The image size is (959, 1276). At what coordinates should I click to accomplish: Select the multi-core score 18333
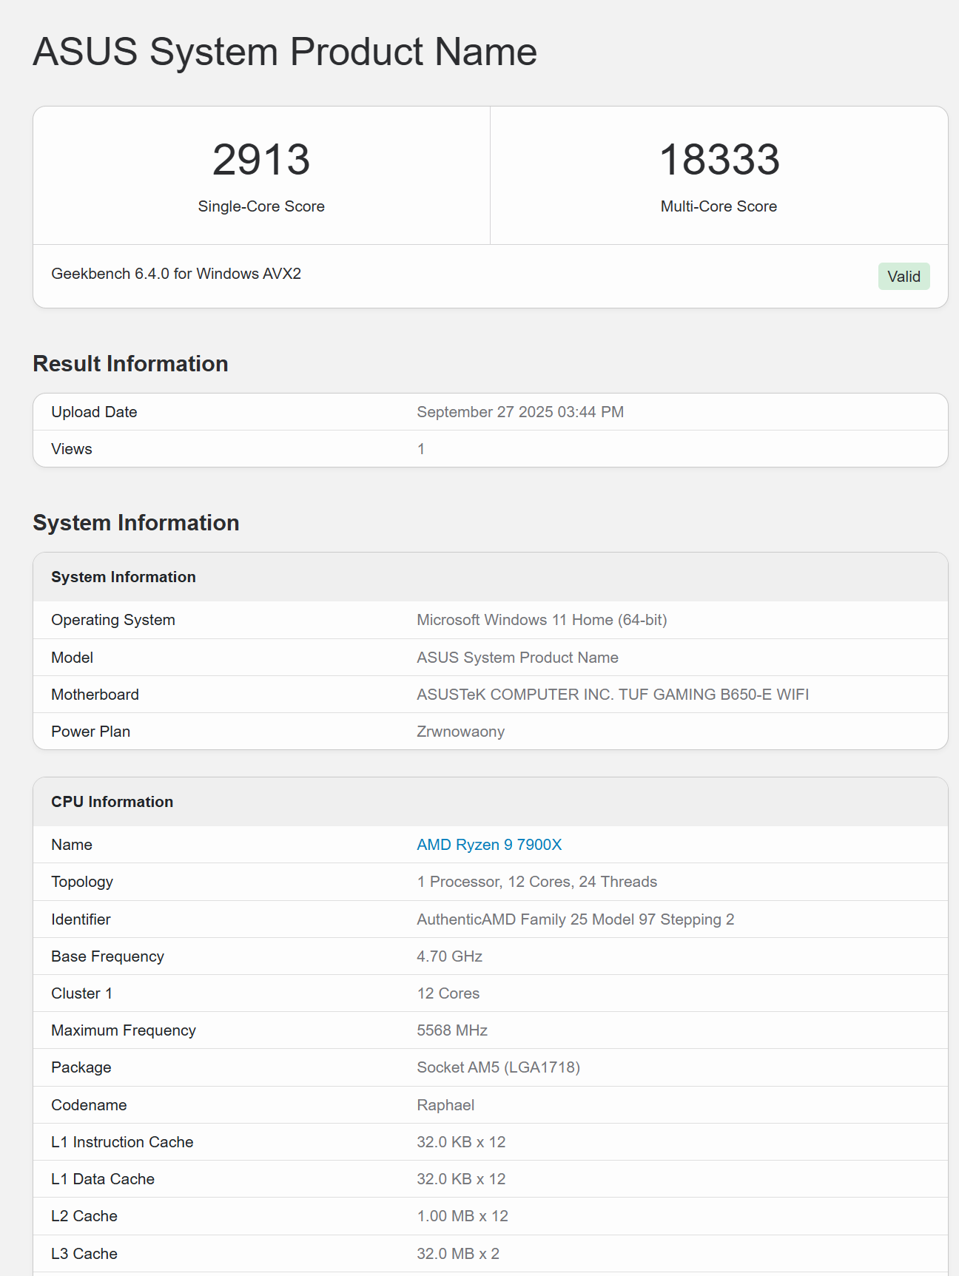pyautogui.click(x=719, y=160)
